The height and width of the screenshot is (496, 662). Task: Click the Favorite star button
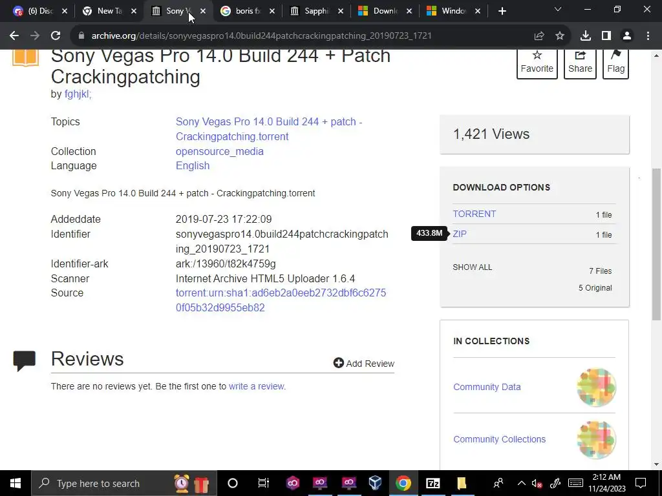point(537,63)
